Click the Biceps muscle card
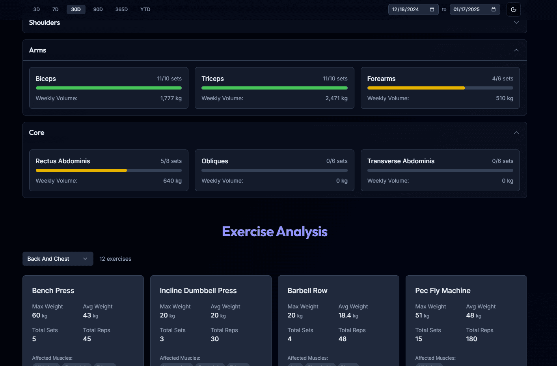The width and height of the screenshot is (557, 366). click(x=108, y=88)
